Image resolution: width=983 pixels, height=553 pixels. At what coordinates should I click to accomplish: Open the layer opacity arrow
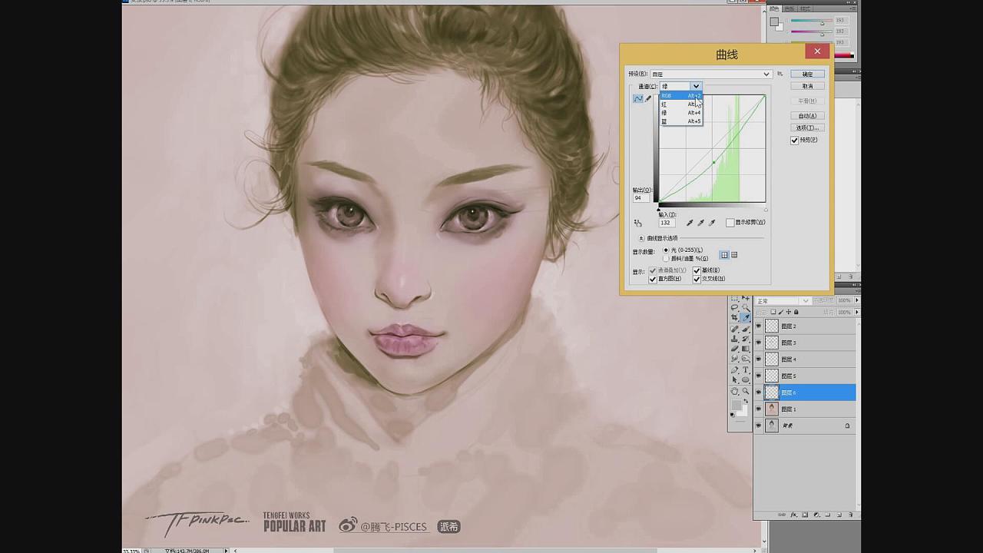[856, 300]
